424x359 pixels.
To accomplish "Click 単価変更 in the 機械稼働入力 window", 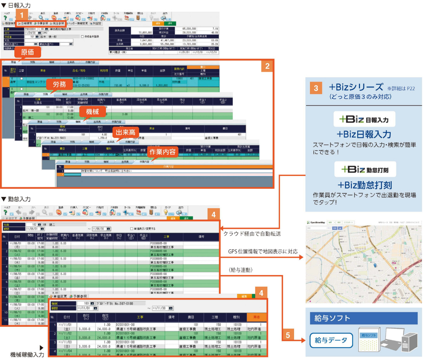I will pyautogui.click(x=58, y=296).
